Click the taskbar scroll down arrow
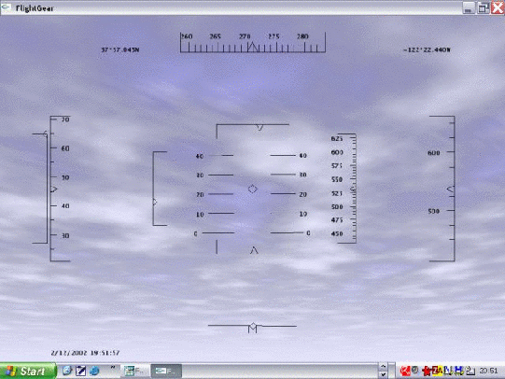This screenshot has height=379, width=505. [383, 375]
